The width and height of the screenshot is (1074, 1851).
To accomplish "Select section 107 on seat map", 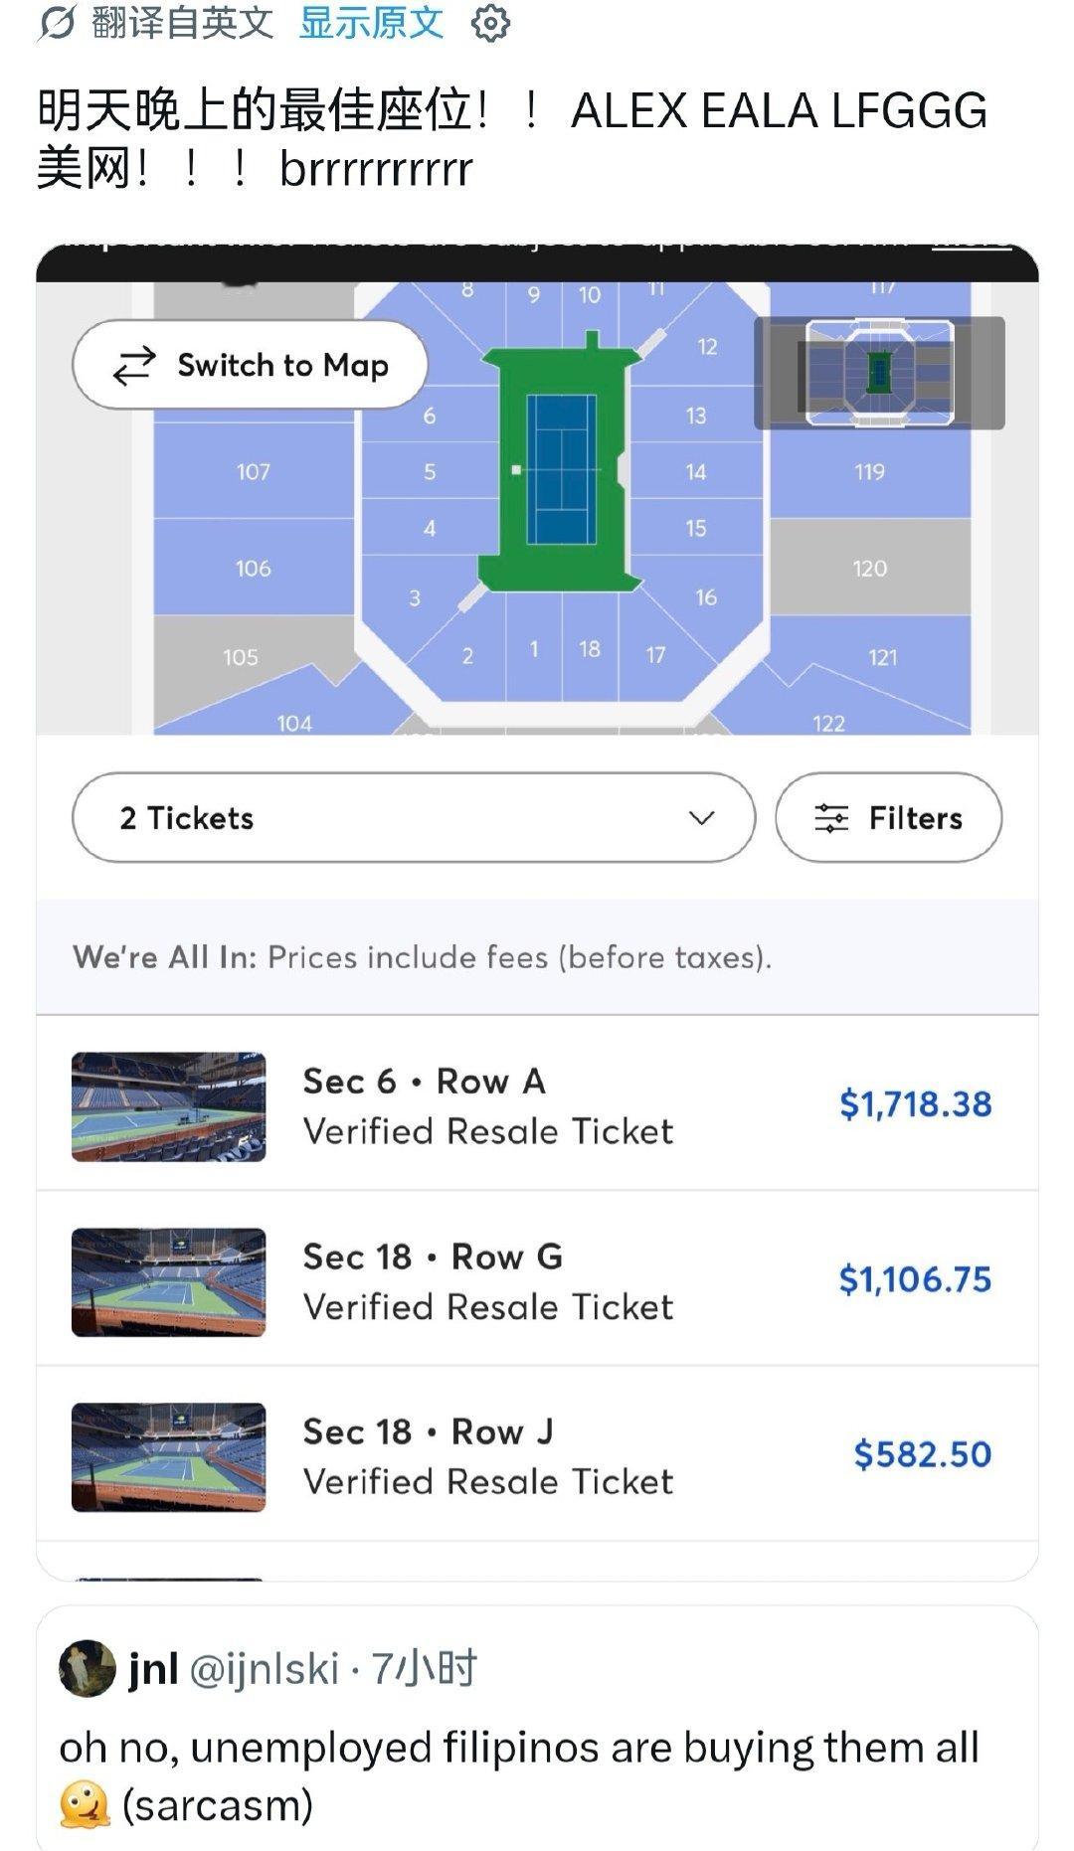I will pos(254,471).
